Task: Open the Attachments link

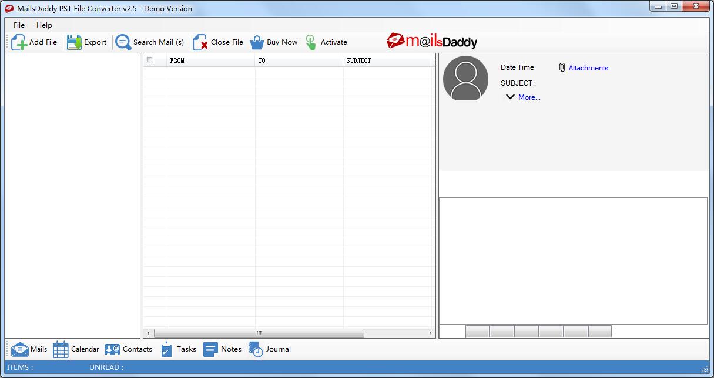Action: (x=588, y=68)
